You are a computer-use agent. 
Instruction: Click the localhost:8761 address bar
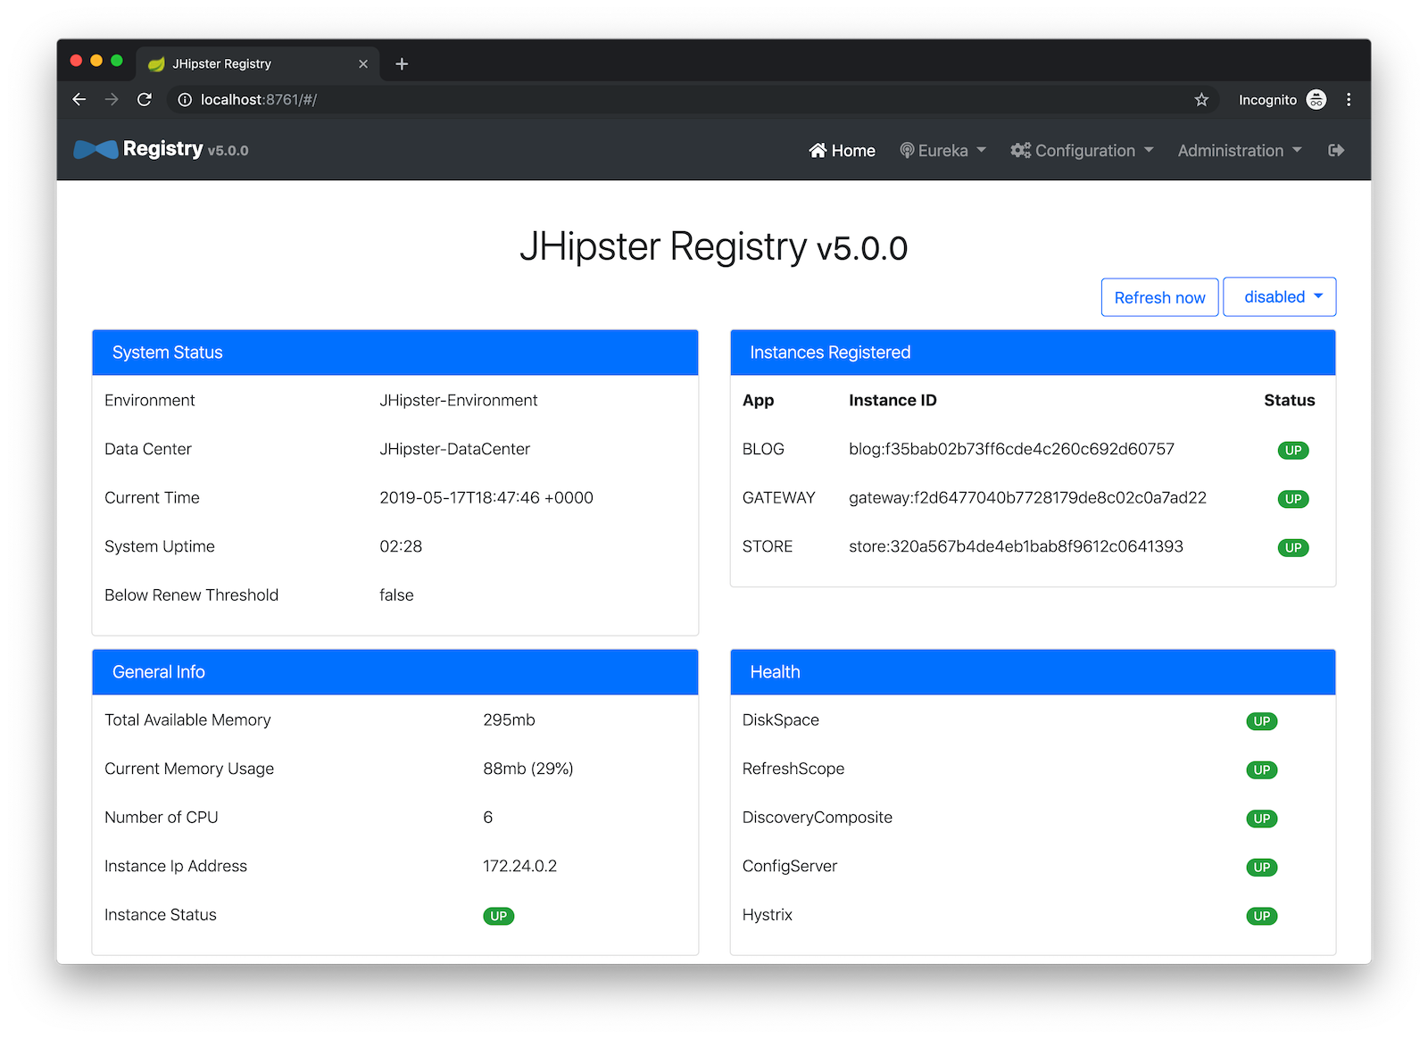(x=625, y=100)
